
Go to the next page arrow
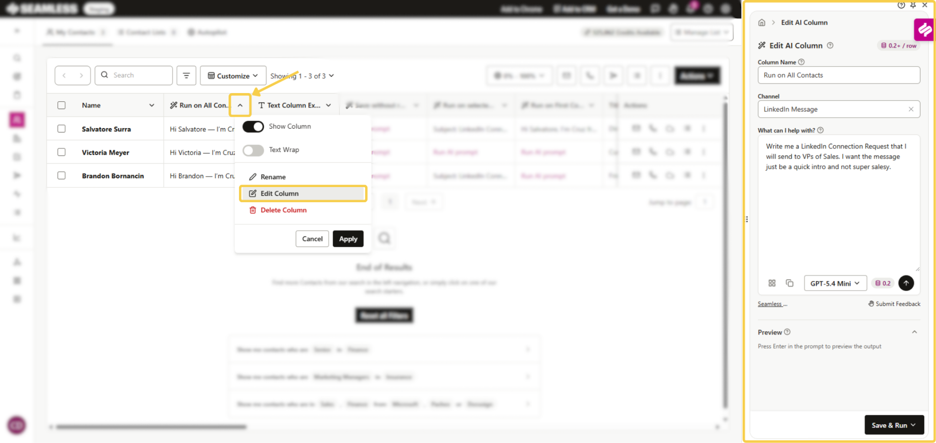(81, 75)
